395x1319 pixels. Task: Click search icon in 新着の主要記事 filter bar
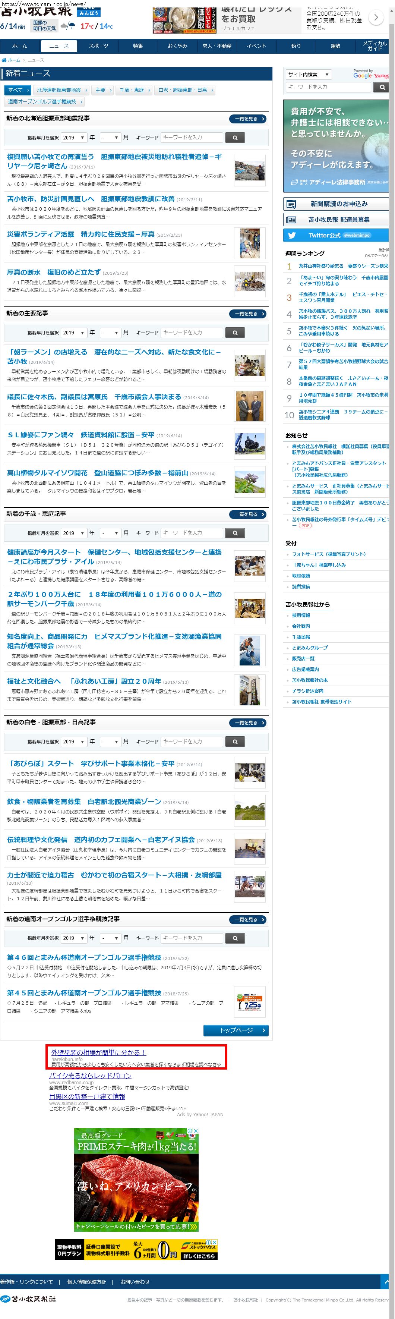pyautogui.click(x=235, y=333)
